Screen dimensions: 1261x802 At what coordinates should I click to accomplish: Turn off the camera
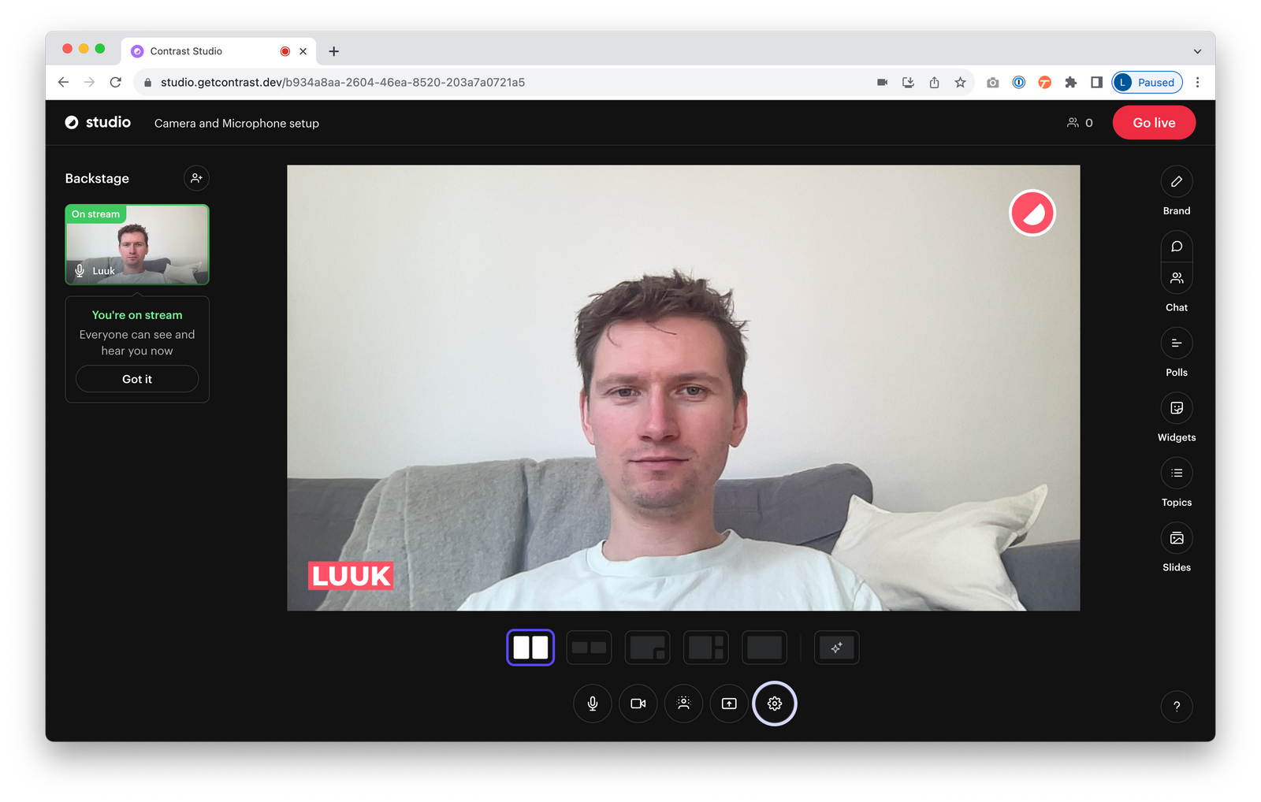click(x=638, y=704)
